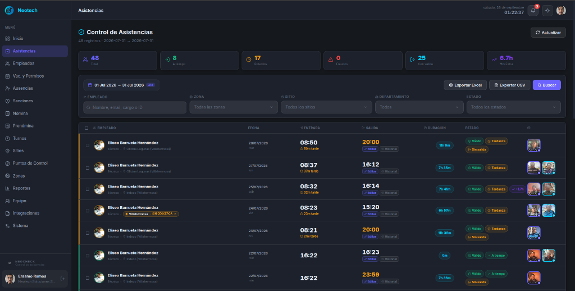Open Sanciones in sidebar
Screen dimensions: 575x291
pos(35,101)
